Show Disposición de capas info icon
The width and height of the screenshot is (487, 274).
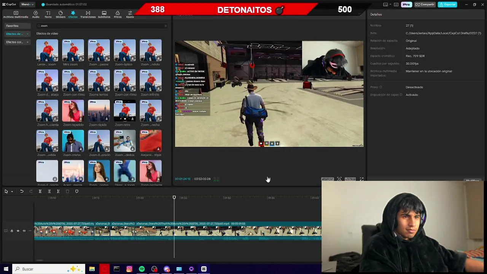click(x=401, y=95)
